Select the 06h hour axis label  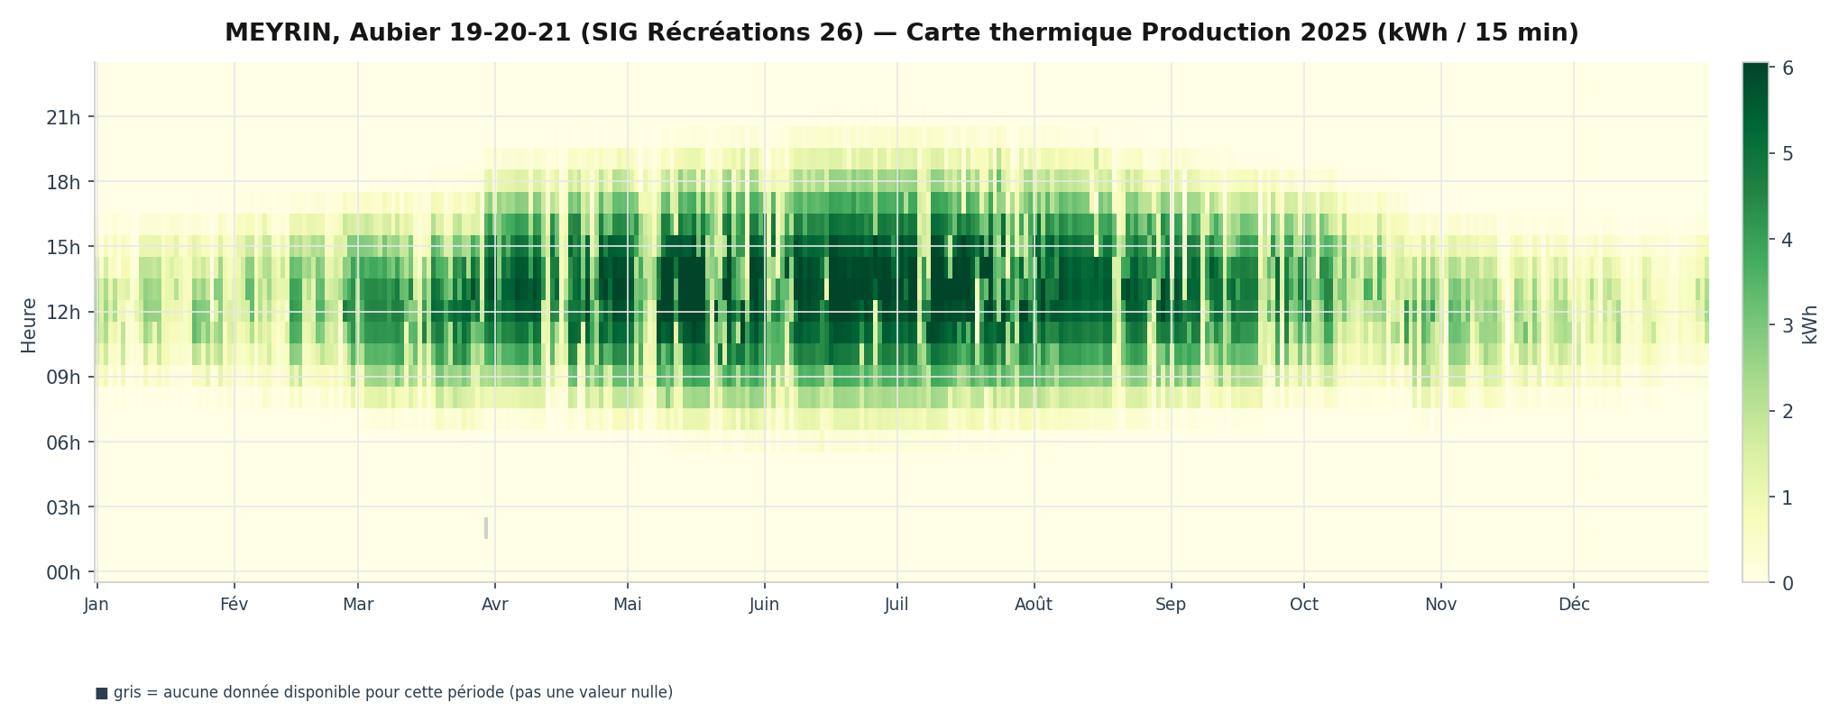(63, 443)
